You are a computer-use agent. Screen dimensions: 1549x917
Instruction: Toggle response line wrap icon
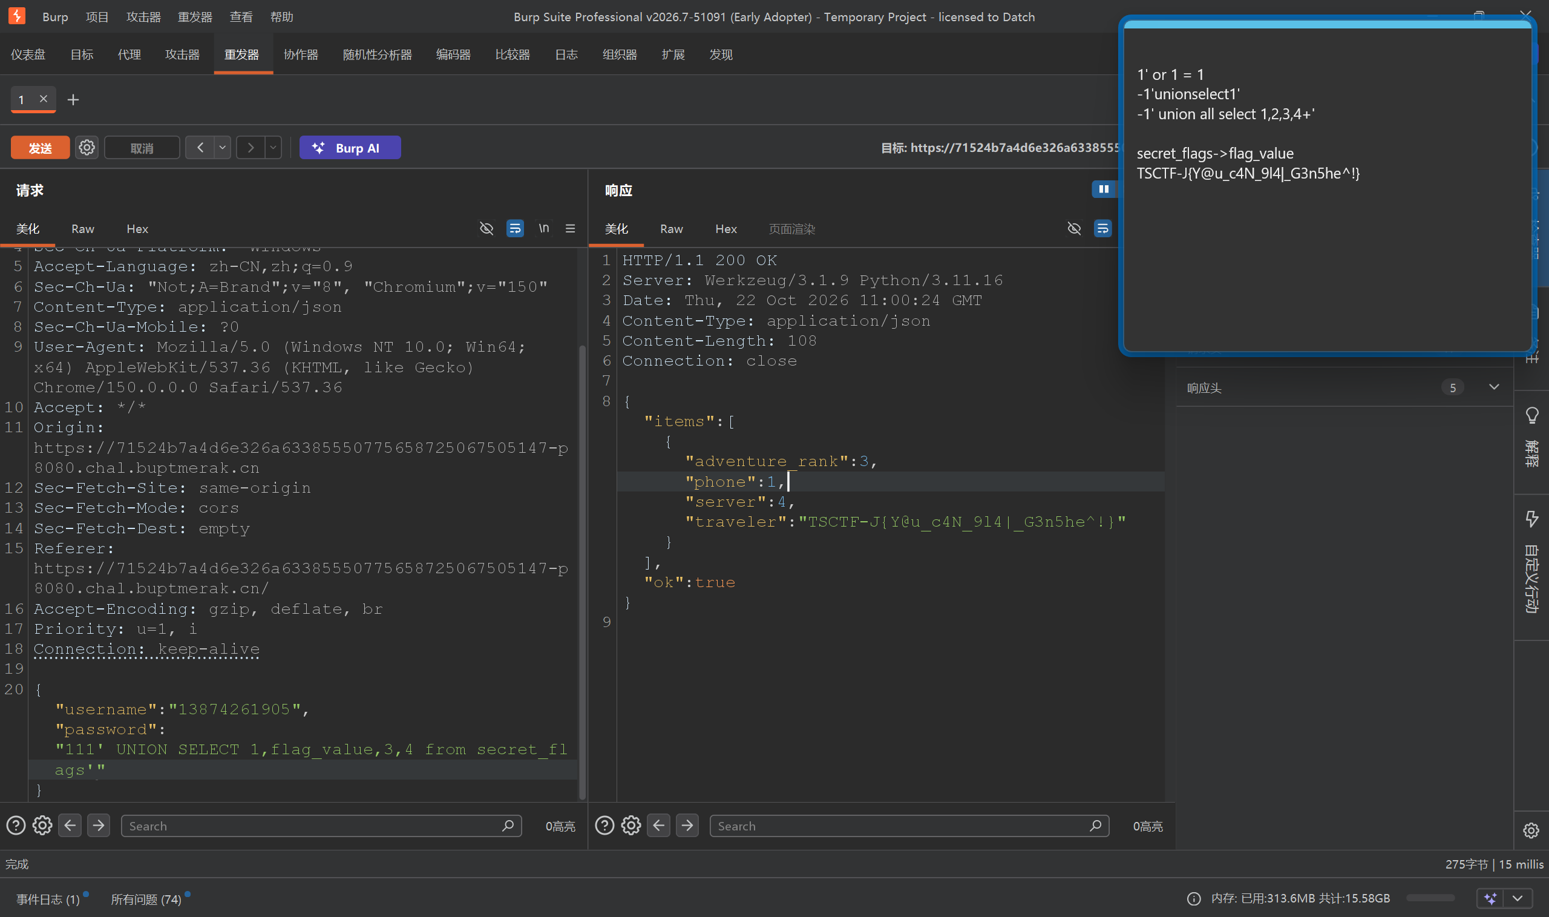[1102, 229]
